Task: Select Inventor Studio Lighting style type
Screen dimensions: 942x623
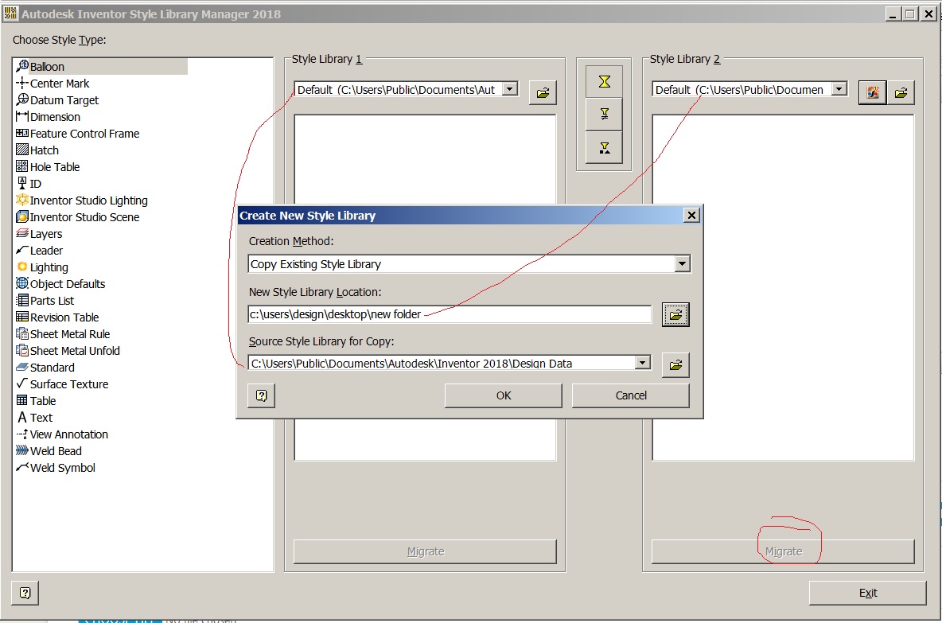Action: (82, 201)
